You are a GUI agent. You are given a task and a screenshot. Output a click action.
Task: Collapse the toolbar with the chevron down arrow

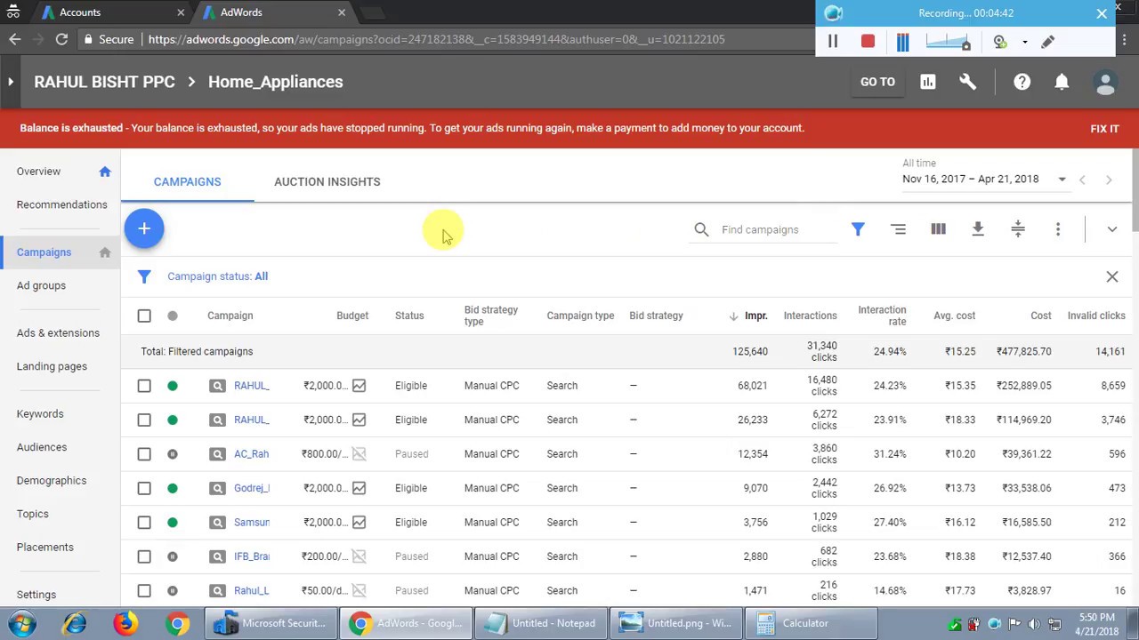coord(1112,229)
